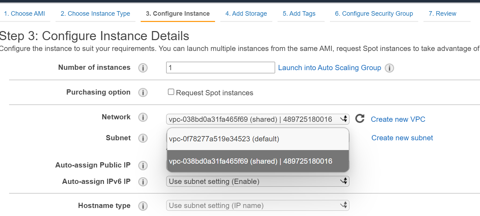Open Hostname type dropdown
480x216 pixels.
click(x=258, y=206)
